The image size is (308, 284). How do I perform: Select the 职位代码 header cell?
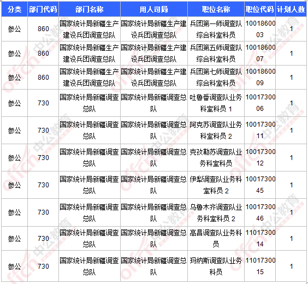pos(260,9)
